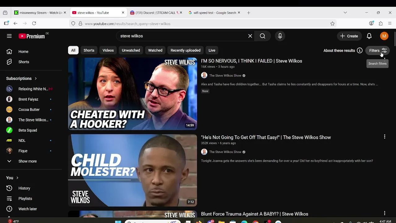This screenshot has height=223, width=396.
Task: Open the account avatar M menu
Action: coord(384,36)
